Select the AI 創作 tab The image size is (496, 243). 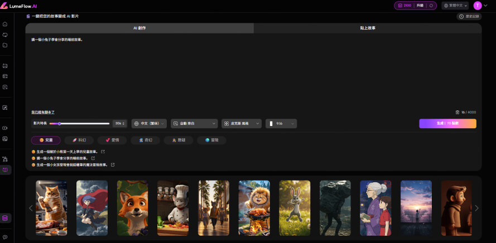point(139,28)
